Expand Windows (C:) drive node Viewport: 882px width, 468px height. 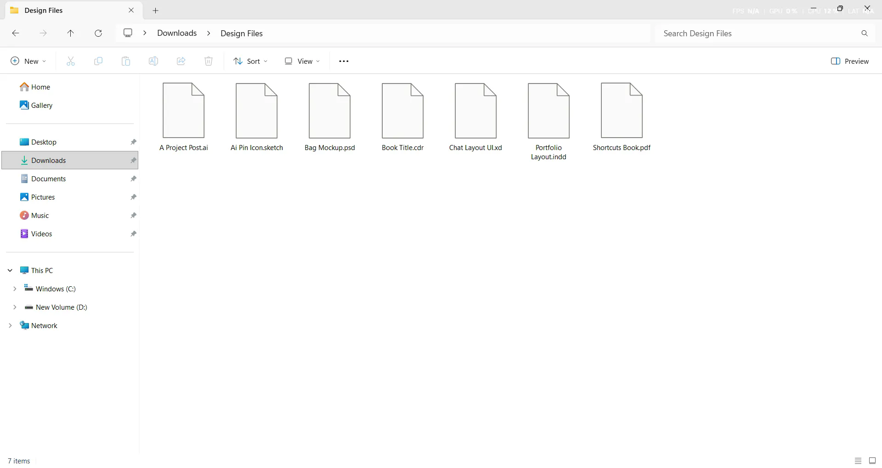point(15,289)
